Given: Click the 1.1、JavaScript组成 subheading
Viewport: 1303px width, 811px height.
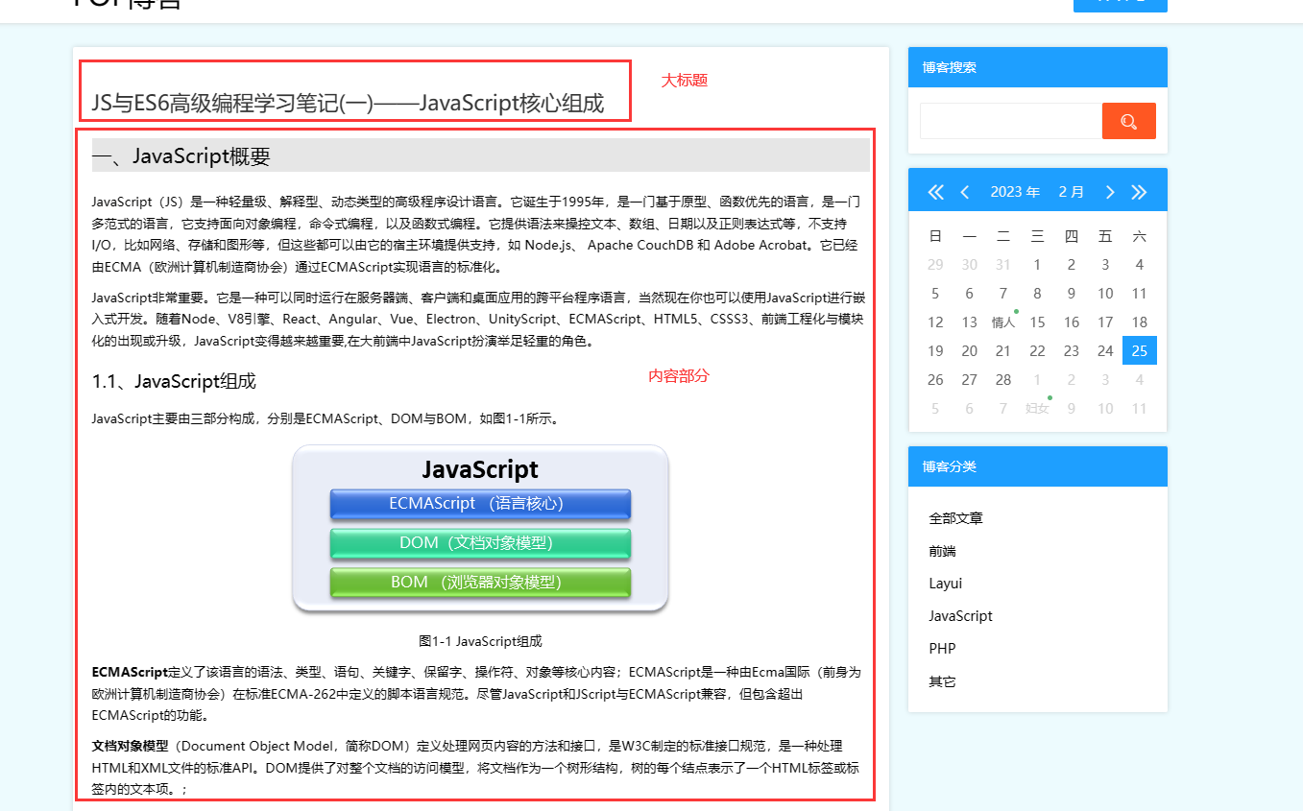Looking at the screenshot, I should [x=174, y=382].
